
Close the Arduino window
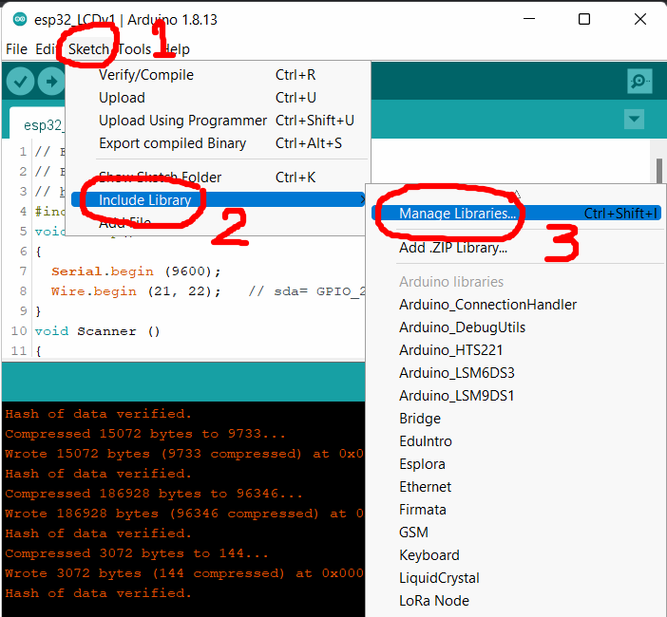639,19
